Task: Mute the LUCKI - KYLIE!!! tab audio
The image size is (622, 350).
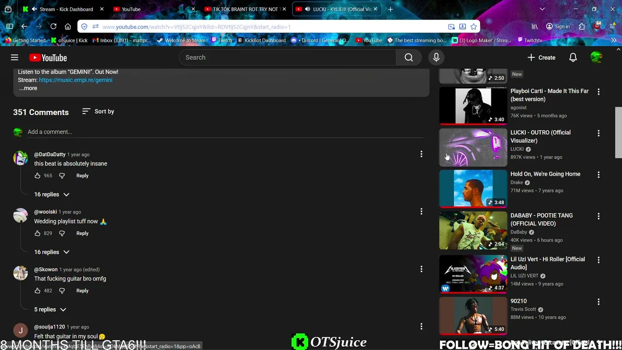Action: coord(308,9)
